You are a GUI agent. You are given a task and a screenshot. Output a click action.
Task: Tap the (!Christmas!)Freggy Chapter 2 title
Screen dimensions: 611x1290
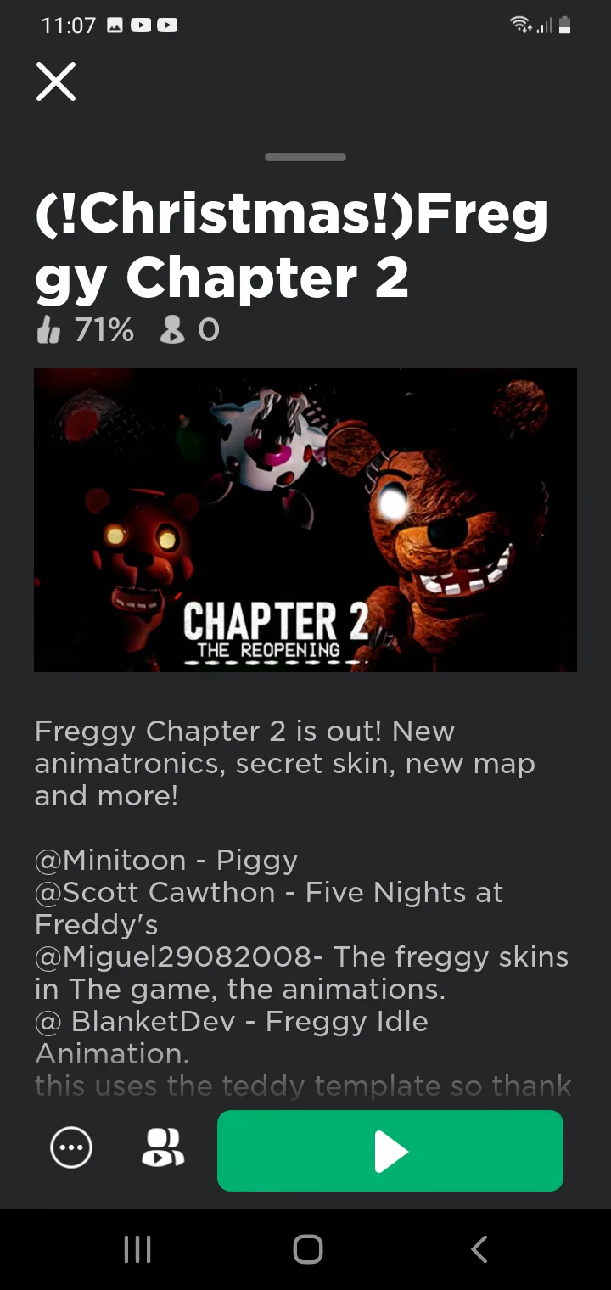(292, 247)
